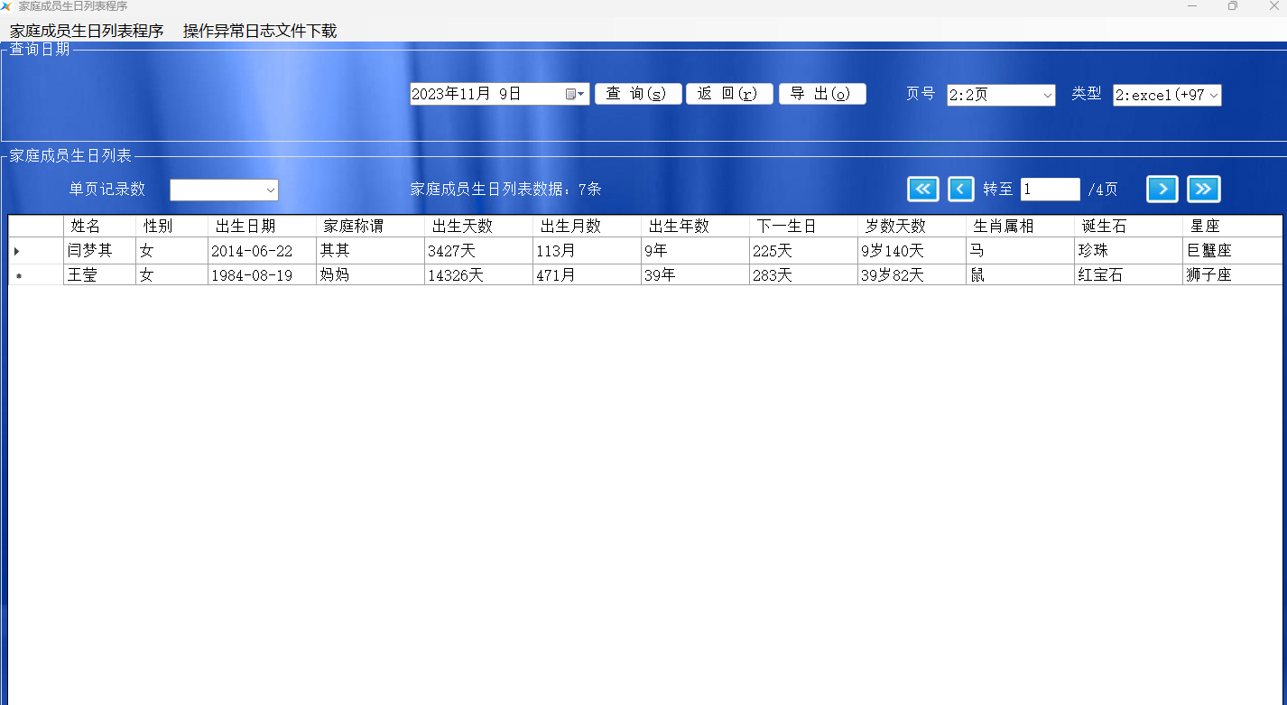1287x705 pixels.
Task: Select the cell 闫梦其
Action: (x=99, y=251)
